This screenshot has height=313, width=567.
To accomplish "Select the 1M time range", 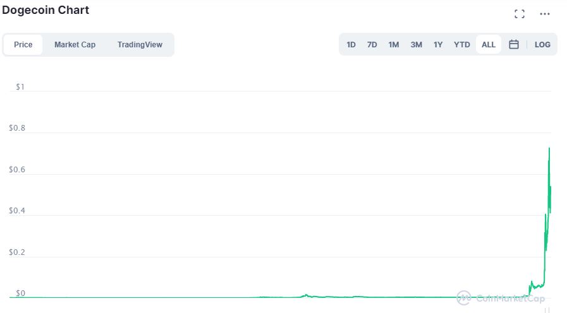I will (x=394, y=44).
